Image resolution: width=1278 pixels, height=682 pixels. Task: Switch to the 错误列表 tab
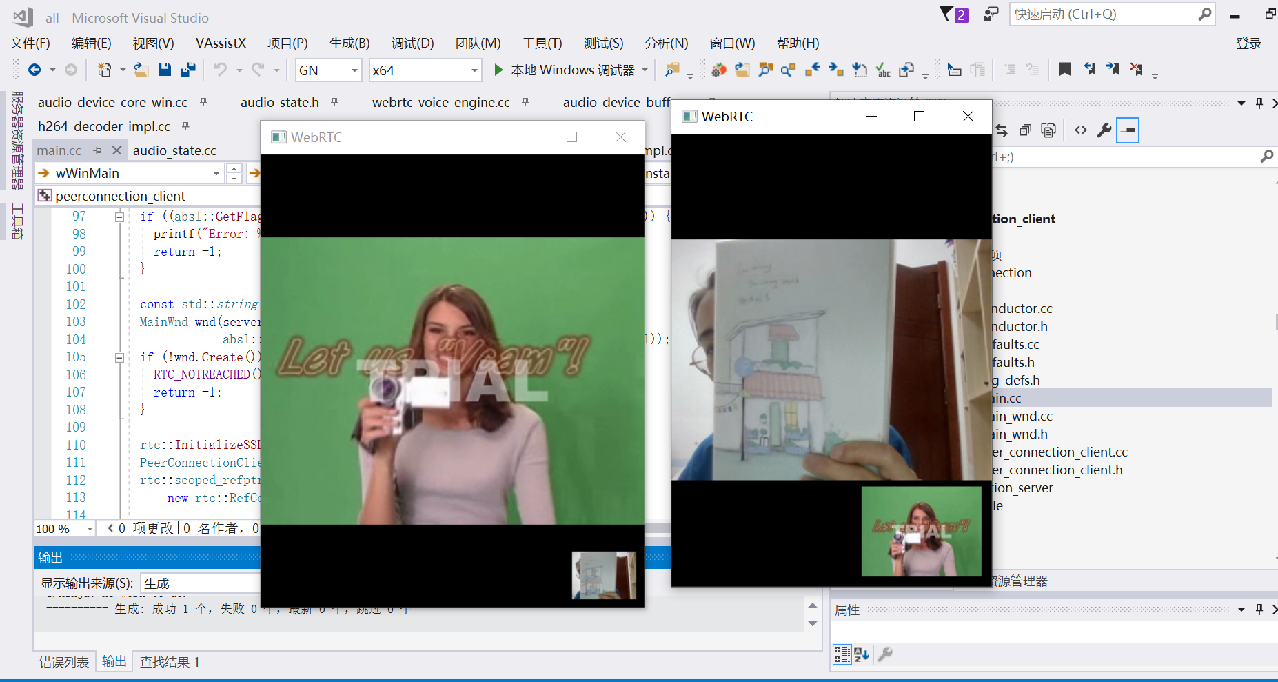(63, 661)
